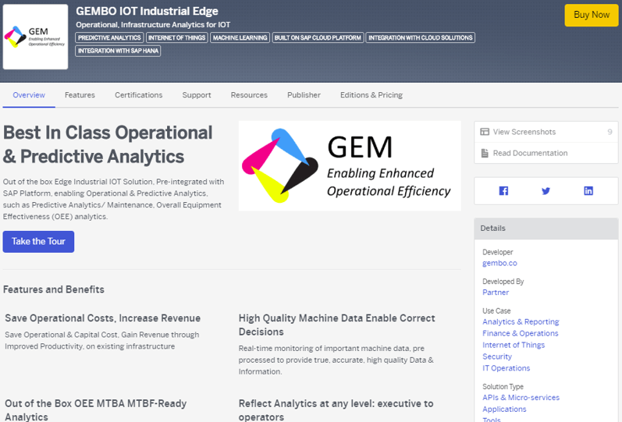
Task: Click the screenshots count 9
Action: coord(610,132)
